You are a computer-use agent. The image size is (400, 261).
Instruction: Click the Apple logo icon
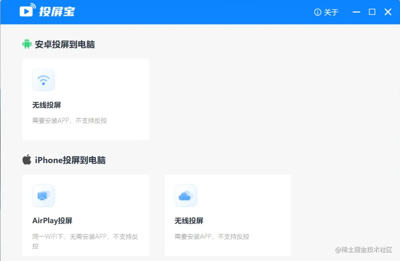pos(26,160)
